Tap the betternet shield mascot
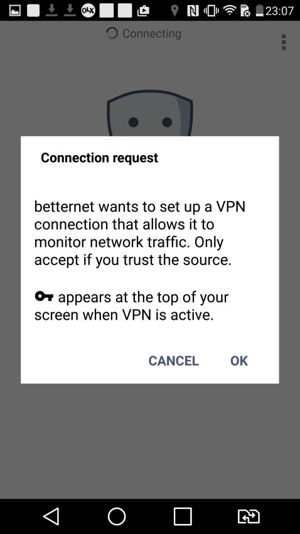Image resolution: width=300 pixels, height=534 pixels. click(x=150, y=114)
